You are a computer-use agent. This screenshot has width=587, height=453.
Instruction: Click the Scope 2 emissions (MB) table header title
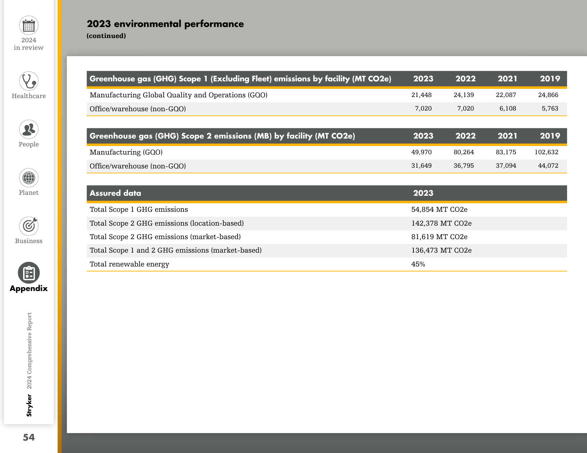pyautogui.click(x=222, y=136)
